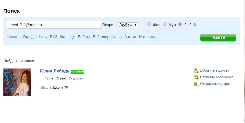Expand the Город filter option
245x123 pixels.
(x=28, y=37)
